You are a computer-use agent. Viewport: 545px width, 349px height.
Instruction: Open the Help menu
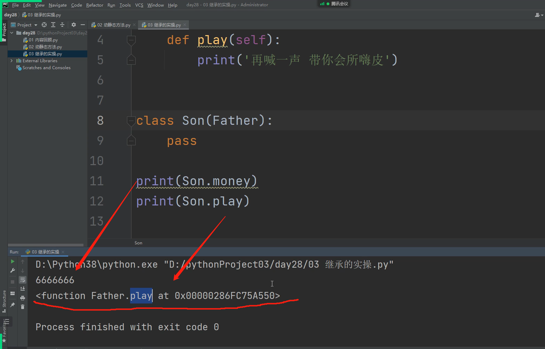[173, 5]
